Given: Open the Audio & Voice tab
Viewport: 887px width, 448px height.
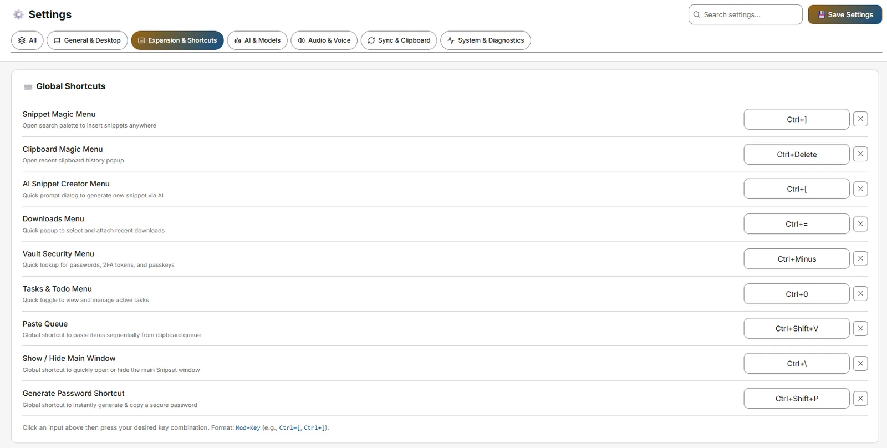Looking at the screenshot, I should (324, 40).
